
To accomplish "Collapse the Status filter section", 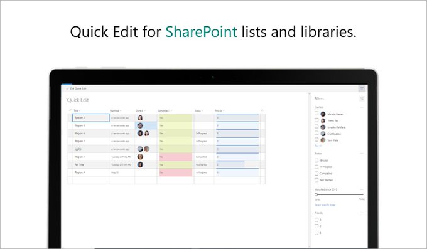I will (x=362, y=154).
